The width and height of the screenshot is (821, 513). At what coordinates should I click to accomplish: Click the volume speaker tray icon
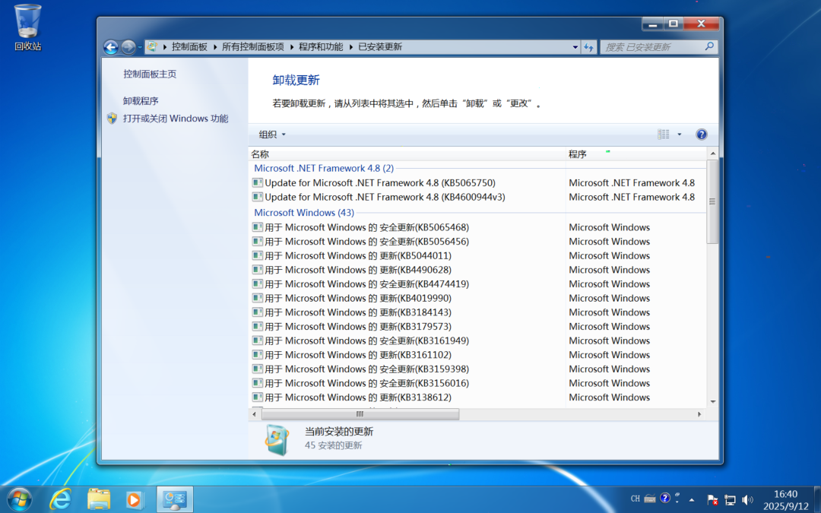747,499
